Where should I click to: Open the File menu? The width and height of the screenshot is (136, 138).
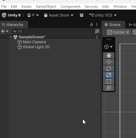(4, 6)
